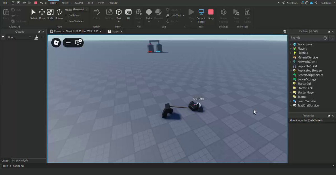Choose the Rotate tool
Viewport: 336px width, 175px height.
click(59, 14)
